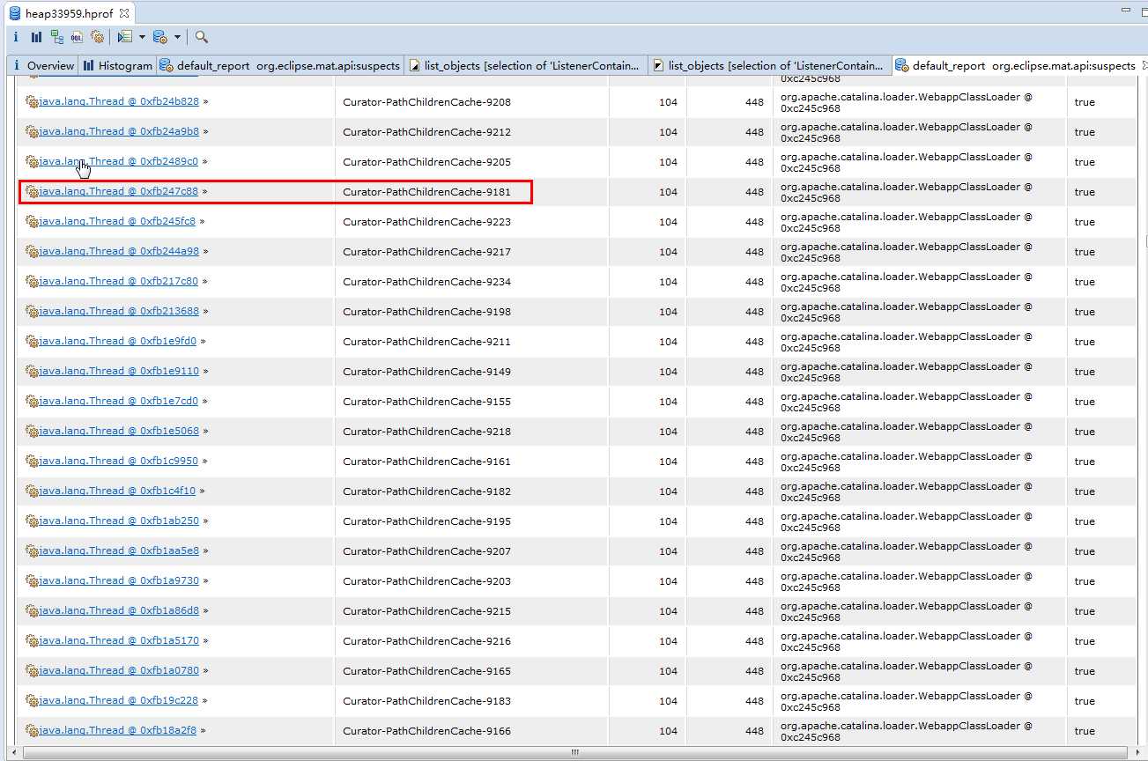Image resolution: width=1148 pixels, height=761 pixels.
Task: Open link java.lang.Thread @ 0xfb1e9110
Action: click(x=119, y=371)
